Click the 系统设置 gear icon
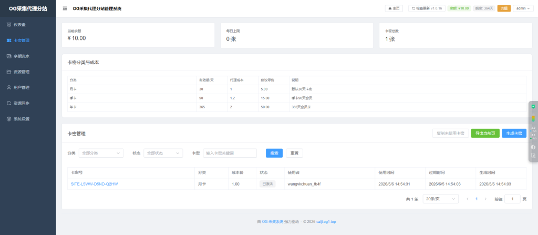This screenshot has width=538, height=235. point(9,119)
